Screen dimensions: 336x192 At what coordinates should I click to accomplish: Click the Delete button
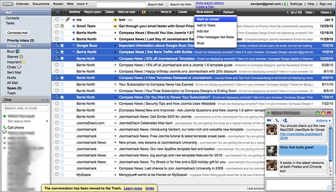pyautogui.click(x=109, y=12)
